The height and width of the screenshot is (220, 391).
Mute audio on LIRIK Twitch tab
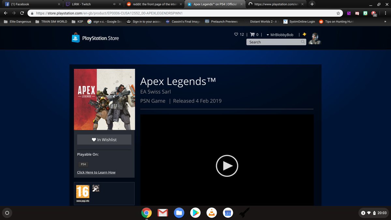(x=114, y=4)
